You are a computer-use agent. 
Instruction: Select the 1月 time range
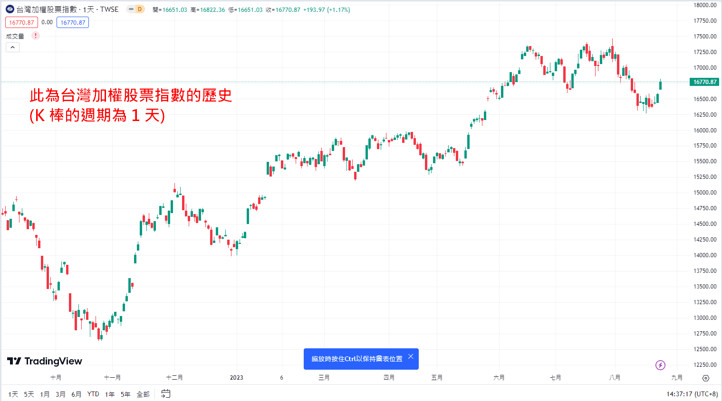(x=45, y=394)
